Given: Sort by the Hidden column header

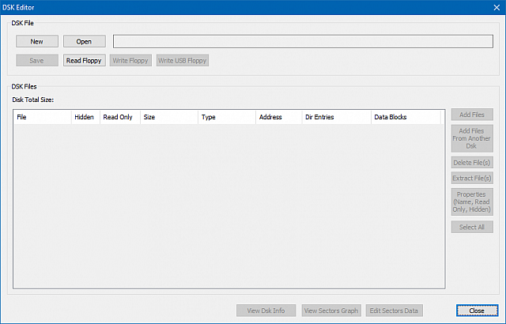Looking at the screenshot, I should point(85,117).
